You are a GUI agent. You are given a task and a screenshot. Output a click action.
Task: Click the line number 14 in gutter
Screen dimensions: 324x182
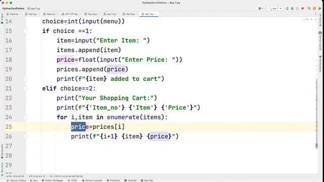click(9, 21)
